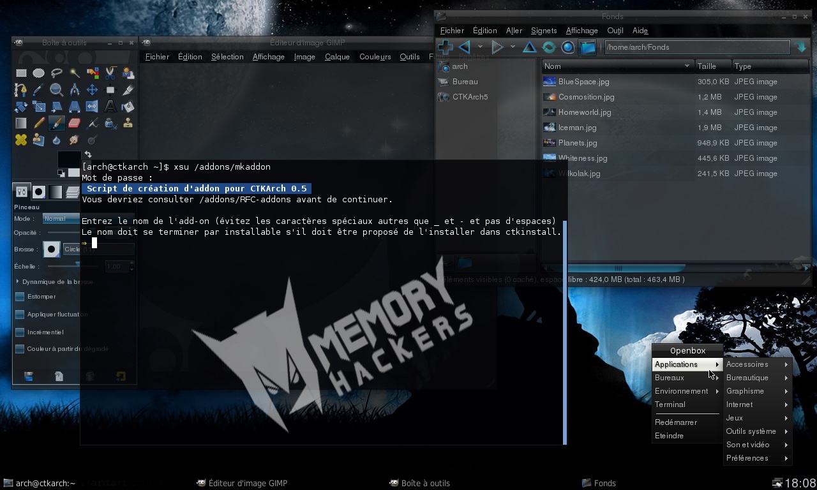Expand Graphisme submenu in Openbox menu
The width and height of the screenshot is (817, 490).
click(x=758, y=391)
